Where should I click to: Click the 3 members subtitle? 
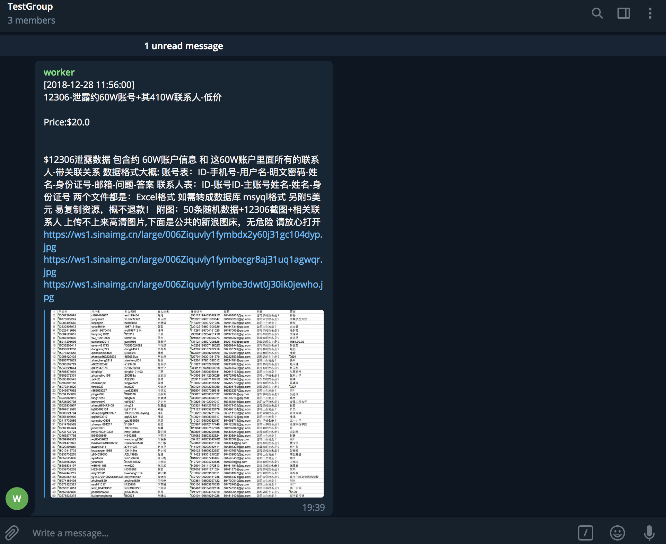32,20
